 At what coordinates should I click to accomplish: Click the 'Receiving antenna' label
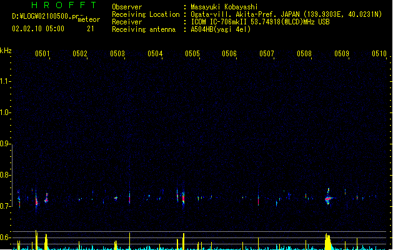[x=144, y=29]
